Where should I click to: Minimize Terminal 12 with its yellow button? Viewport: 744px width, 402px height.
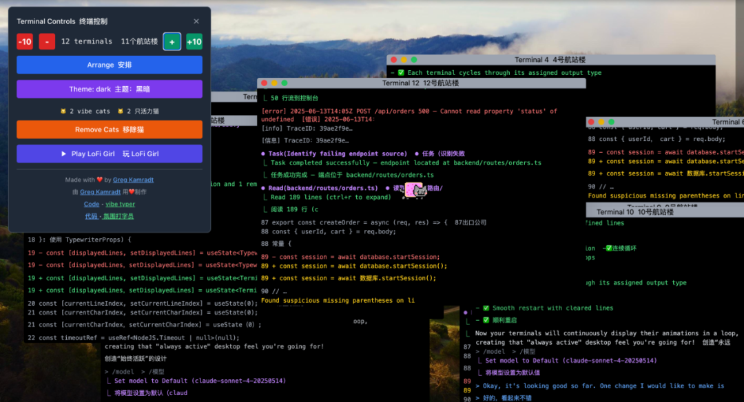click(274, 83)
